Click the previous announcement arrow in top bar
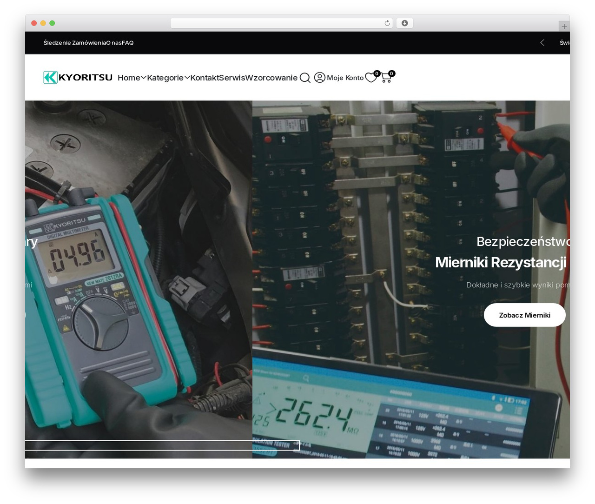Viewport: 595px width, 504px height. (x=542, y=43)
